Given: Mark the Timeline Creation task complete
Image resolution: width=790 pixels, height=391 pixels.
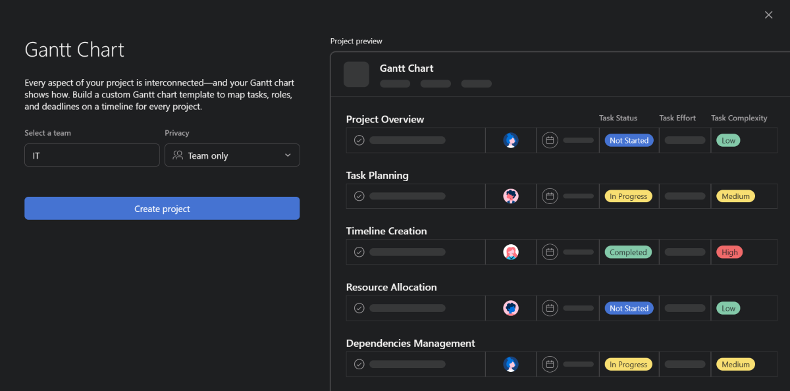Looking at the screenshot, I should pos(359,252).
